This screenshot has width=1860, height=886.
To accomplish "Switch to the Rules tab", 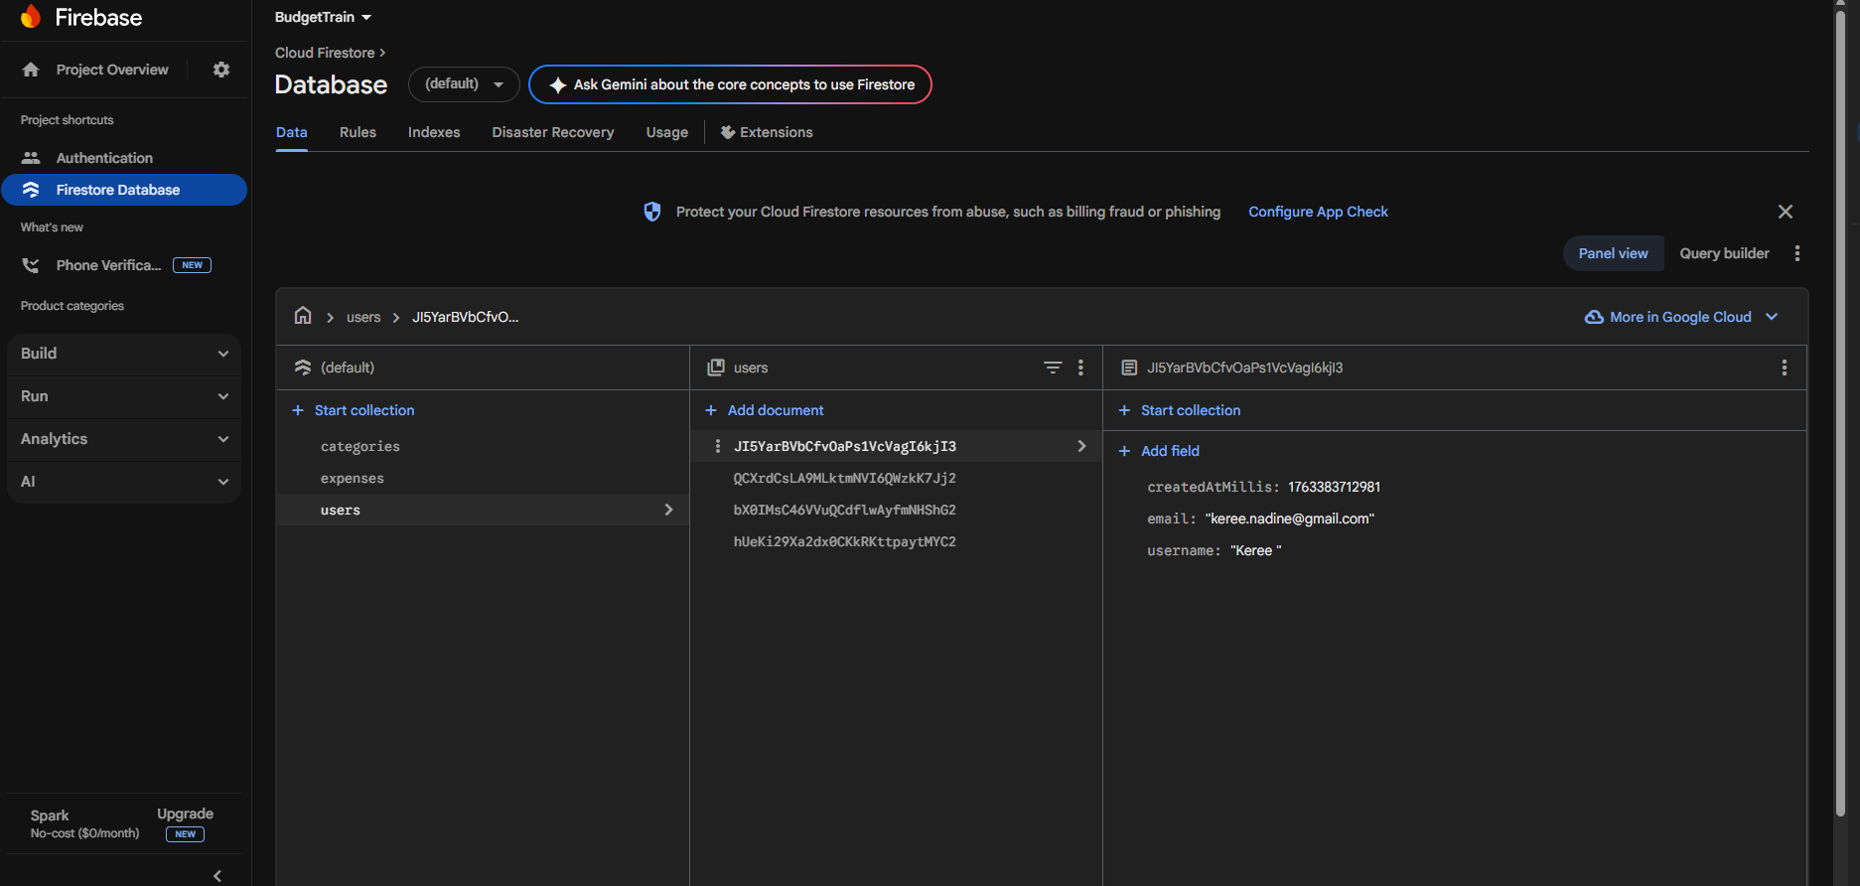I will click(358, 132).
